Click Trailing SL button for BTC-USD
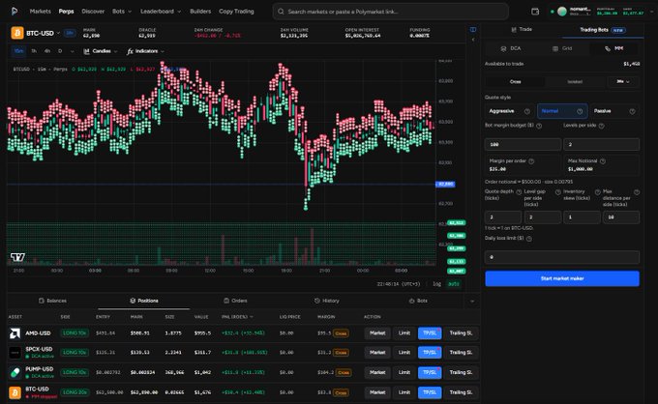The height and width of the screenshot is (404, 658). [461, 392]
